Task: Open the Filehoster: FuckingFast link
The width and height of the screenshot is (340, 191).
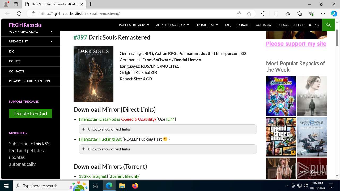Action: [x=100, y=139]
